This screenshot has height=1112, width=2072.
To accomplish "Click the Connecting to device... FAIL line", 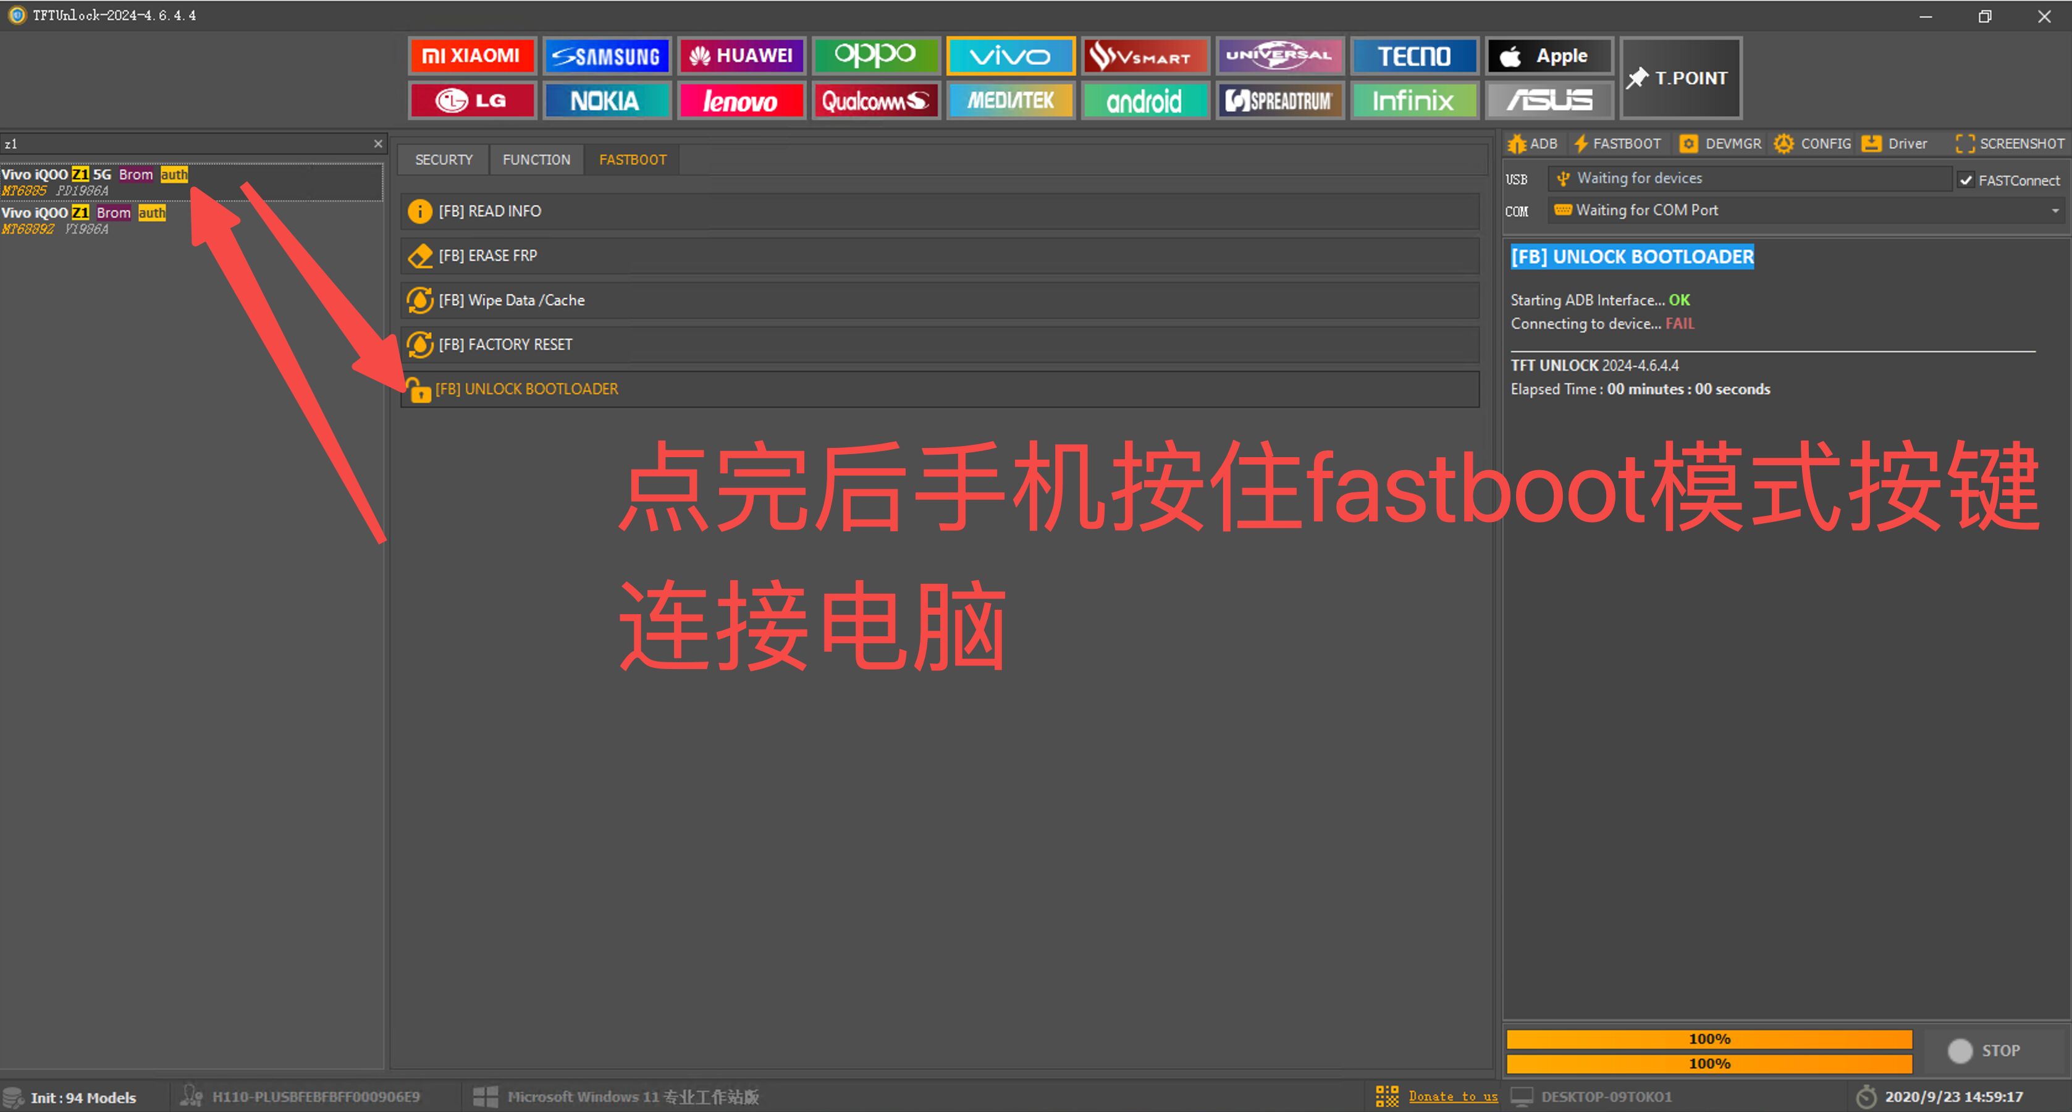I will pos(1602,324).
